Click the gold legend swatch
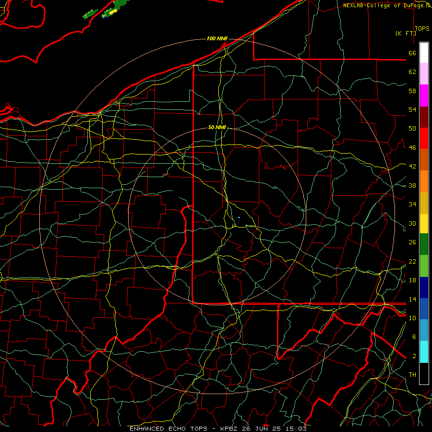The height and width of the screenshot is (432, 432). pos(424,203)
